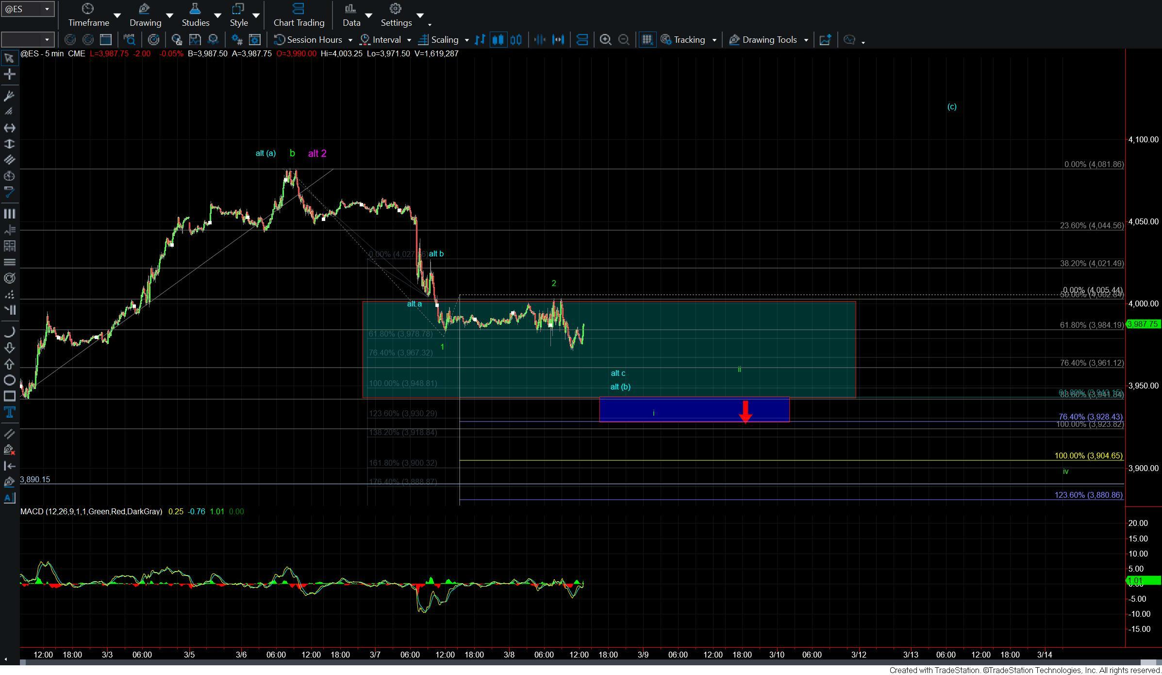Select the crosshair pointer tool in sidebar
Viewport: 1162px width, 675px height.
9,74
